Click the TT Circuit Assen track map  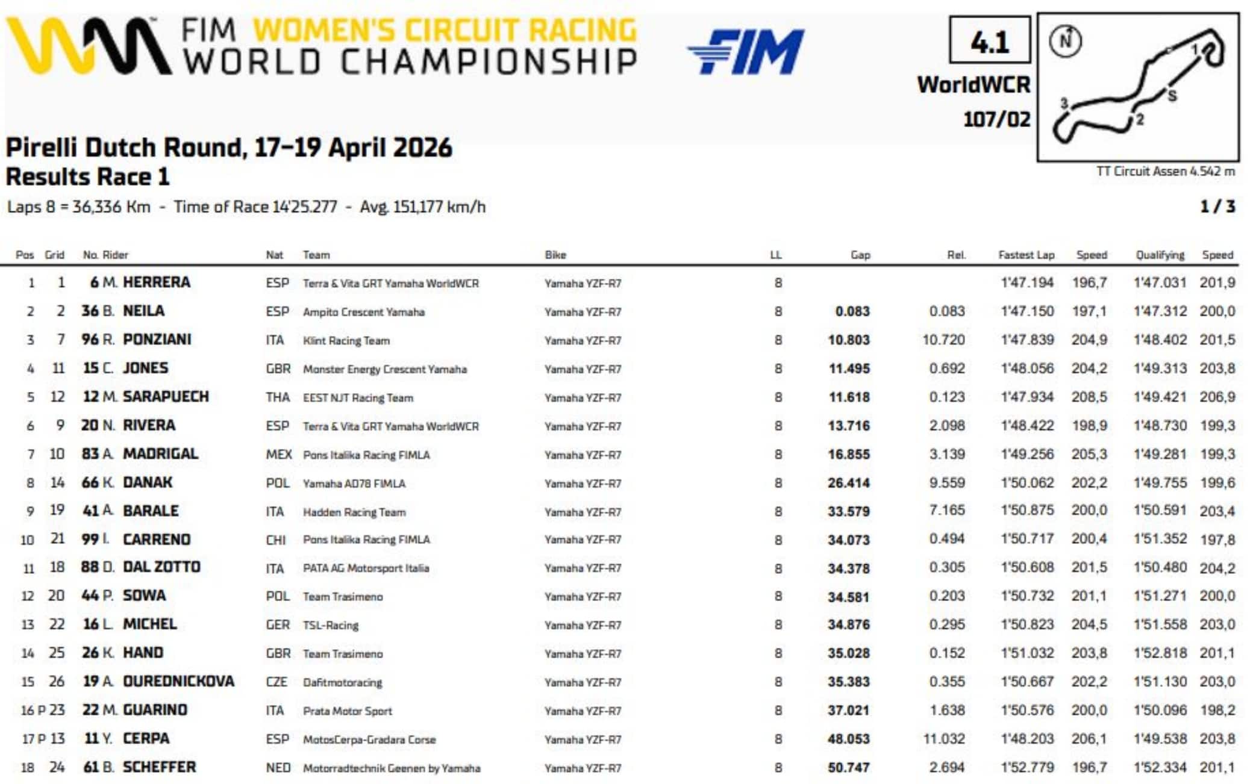(1139, 87)
